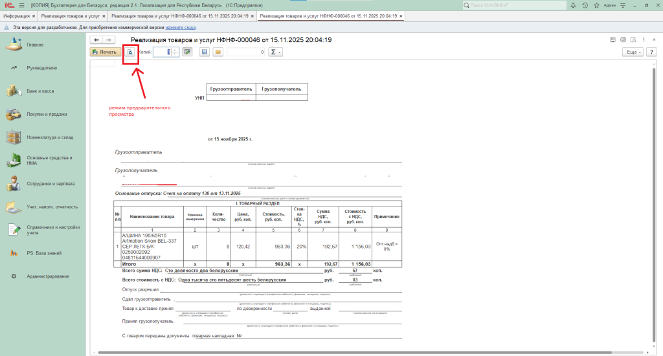Open help with the question mark button
This screenshot has height=356, width=663.
point(653,52)
